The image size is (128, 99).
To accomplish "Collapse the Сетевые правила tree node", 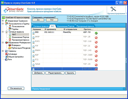I will coord(3,32).
